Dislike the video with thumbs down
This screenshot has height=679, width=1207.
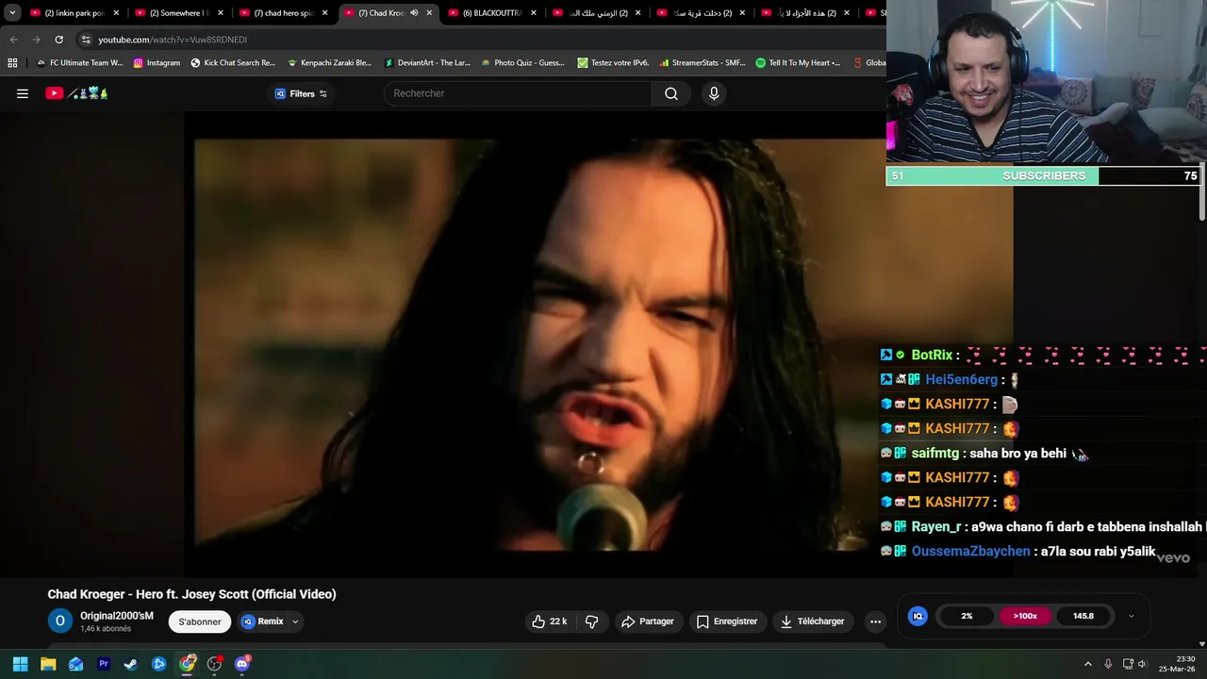coord(592,621)
